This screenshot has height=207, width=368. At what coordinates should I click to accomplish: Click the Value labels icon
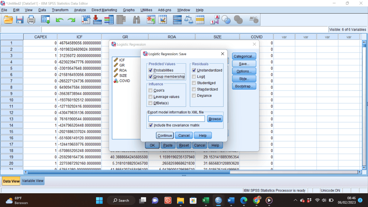point(215,20)
